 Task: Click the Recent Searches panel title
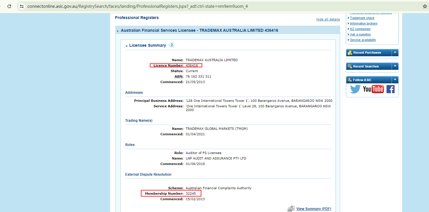[366, 66]
